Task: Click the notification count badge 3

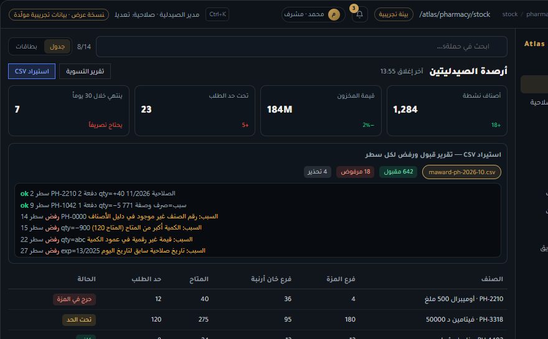Action: click(x=354, y=8)
